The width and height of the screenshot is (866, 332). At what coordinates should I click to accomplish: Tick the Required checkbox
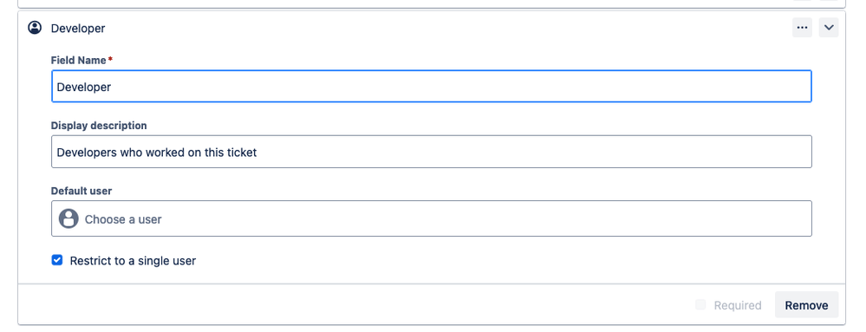tap(700, 305)
